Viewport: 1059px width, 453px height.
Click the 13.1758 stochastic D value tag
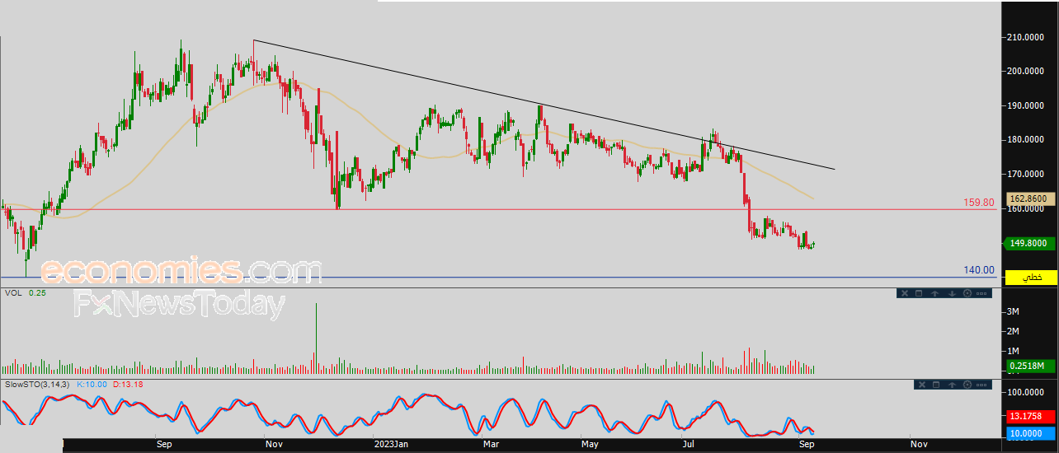coord(1030,416)
